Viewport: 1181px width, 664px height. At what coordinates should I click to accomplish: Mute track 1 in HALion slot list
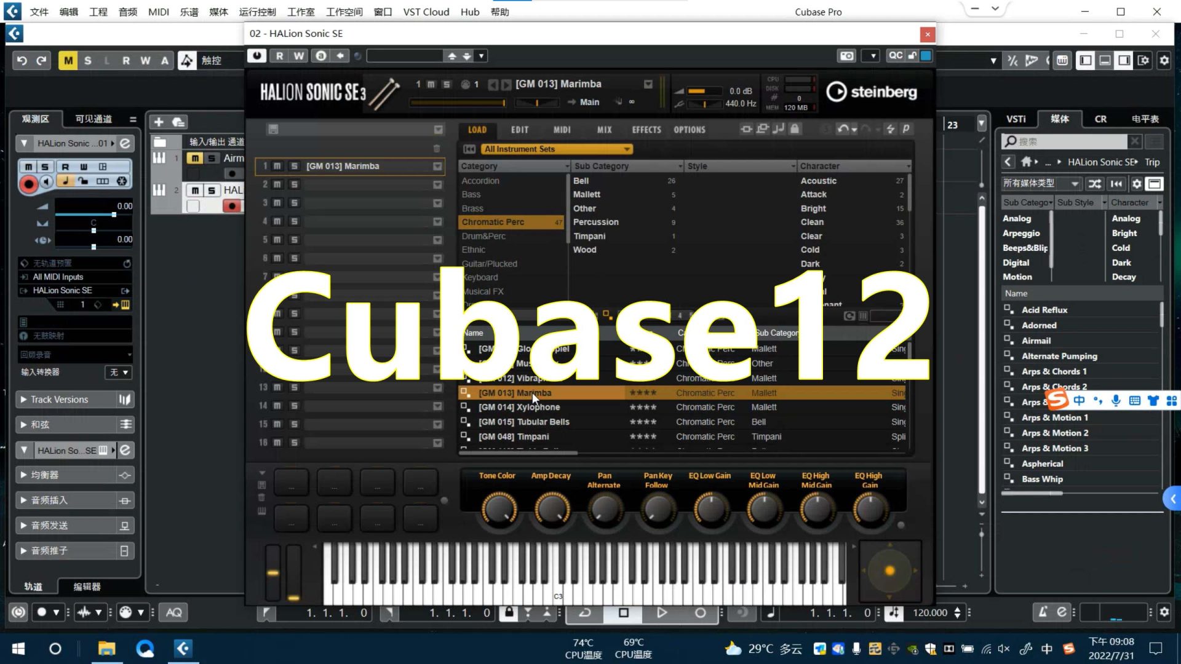pyautogui.click(x=277, y=165)
